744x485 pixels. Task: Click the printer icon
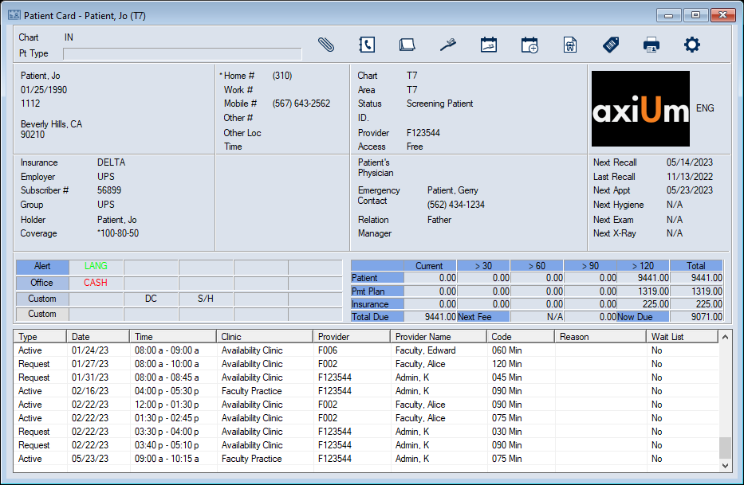pos(651,45)
